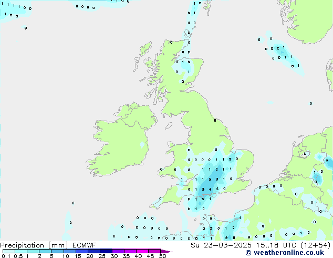Click the '10' legend scale label
The image size is (333, 258).
[66, 256]
